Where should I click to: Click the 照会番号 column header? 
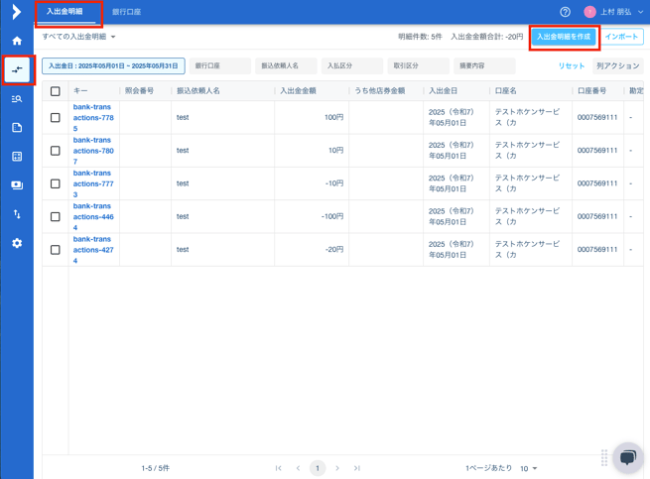point(139,91)
